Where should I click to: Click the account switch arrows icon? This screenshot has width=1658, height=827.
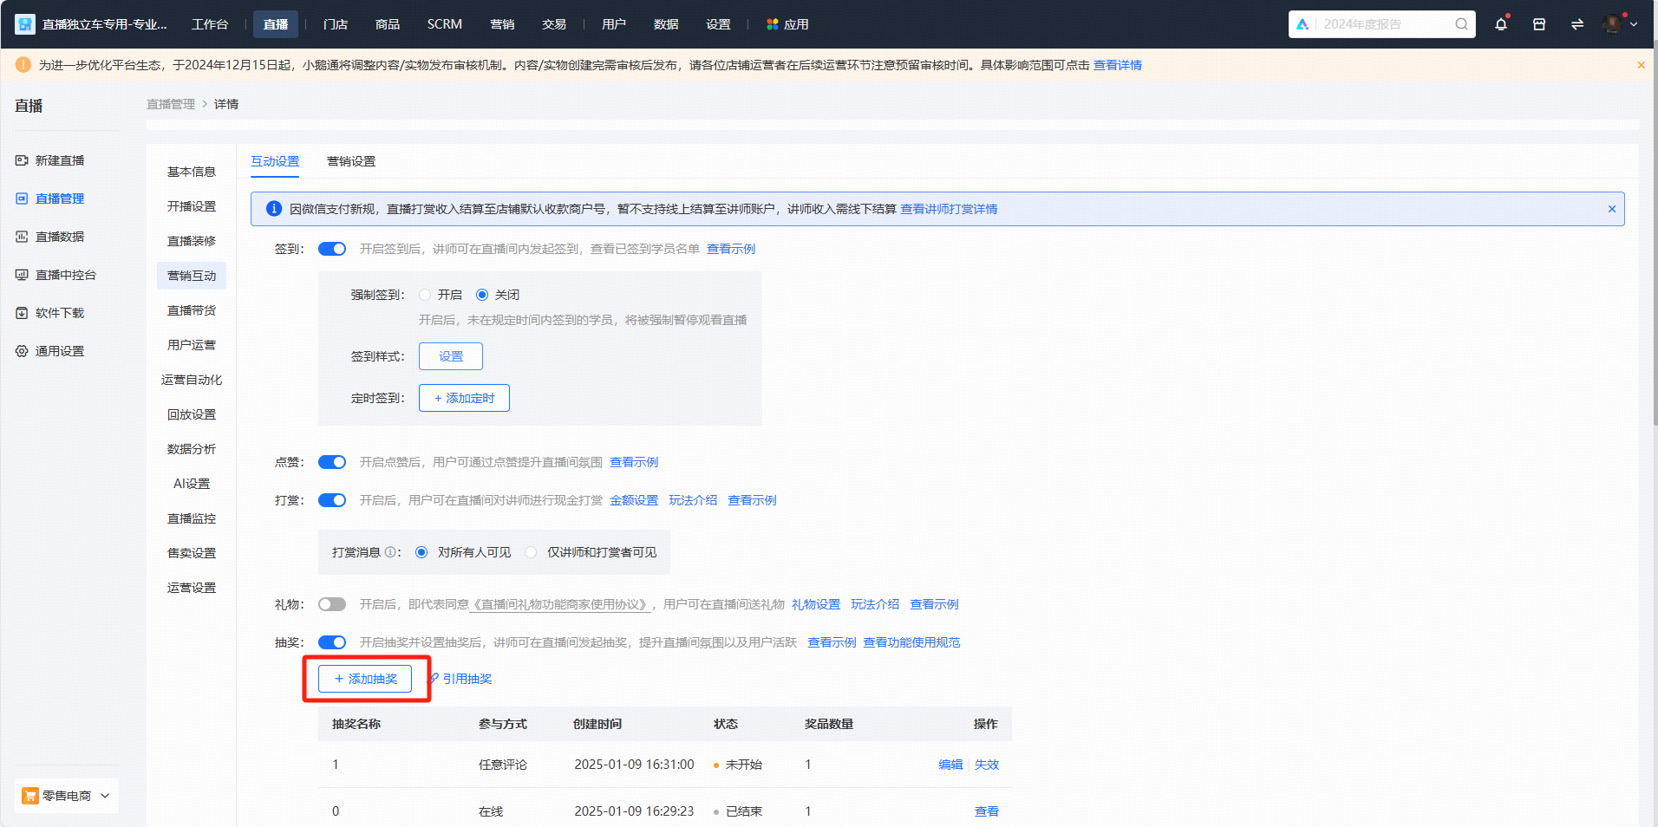click(x=1578, y=24)
